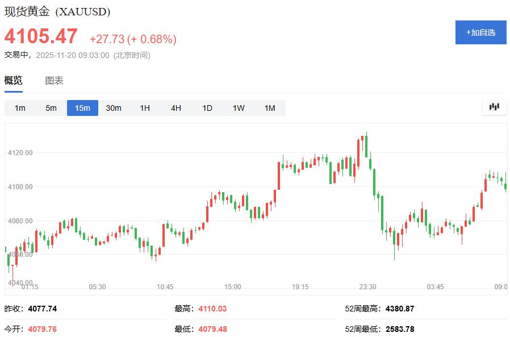
Task: Click the XAUUSD symbol title
Action: click(57, 10)
